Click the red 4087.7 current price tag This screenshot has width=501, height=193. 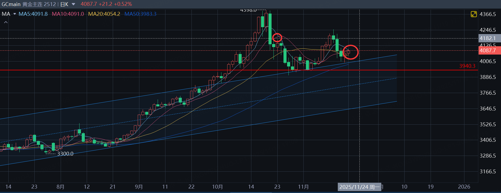pyautogui.click(x=490, y=50)
